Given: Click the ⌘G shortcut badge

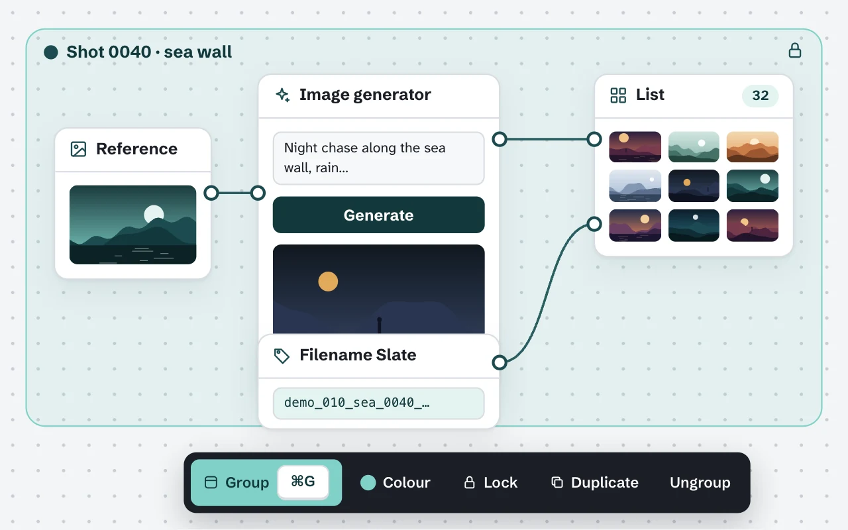Looking at the screenshot, I should point(303,482).
